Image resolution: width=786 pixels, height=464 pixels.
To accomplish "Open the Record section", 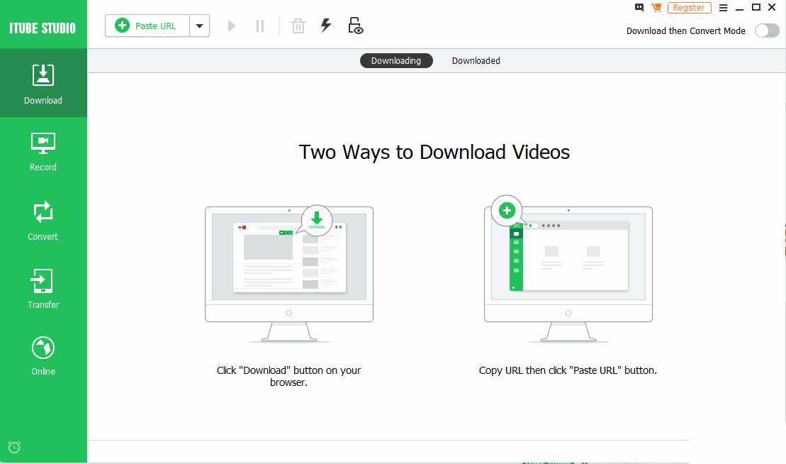I will click(43, 152).
